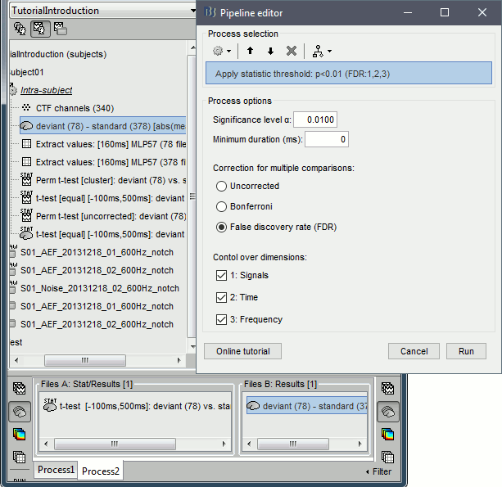
Task: Delete the selected process from pipeline
Action: click(x=292, y=51)
